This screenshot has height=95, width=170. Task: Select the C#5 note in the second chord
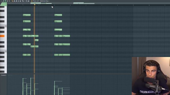pos(58,21)
